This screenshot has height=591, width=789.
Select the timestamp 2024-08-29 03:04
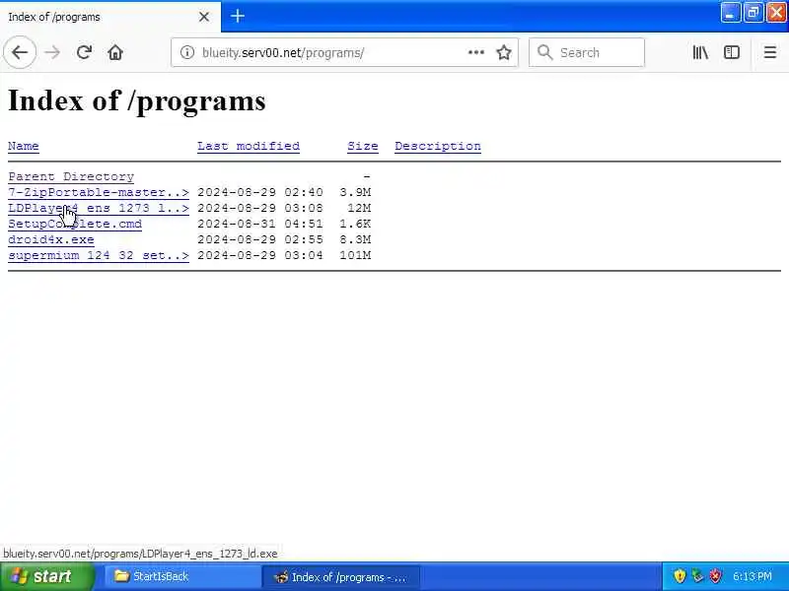[260, 255]
